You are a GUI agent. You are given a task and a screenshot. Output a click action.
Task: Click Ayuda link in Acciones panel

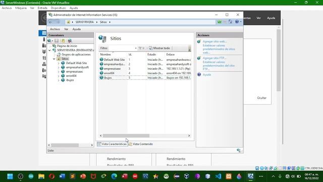(207, 74)
